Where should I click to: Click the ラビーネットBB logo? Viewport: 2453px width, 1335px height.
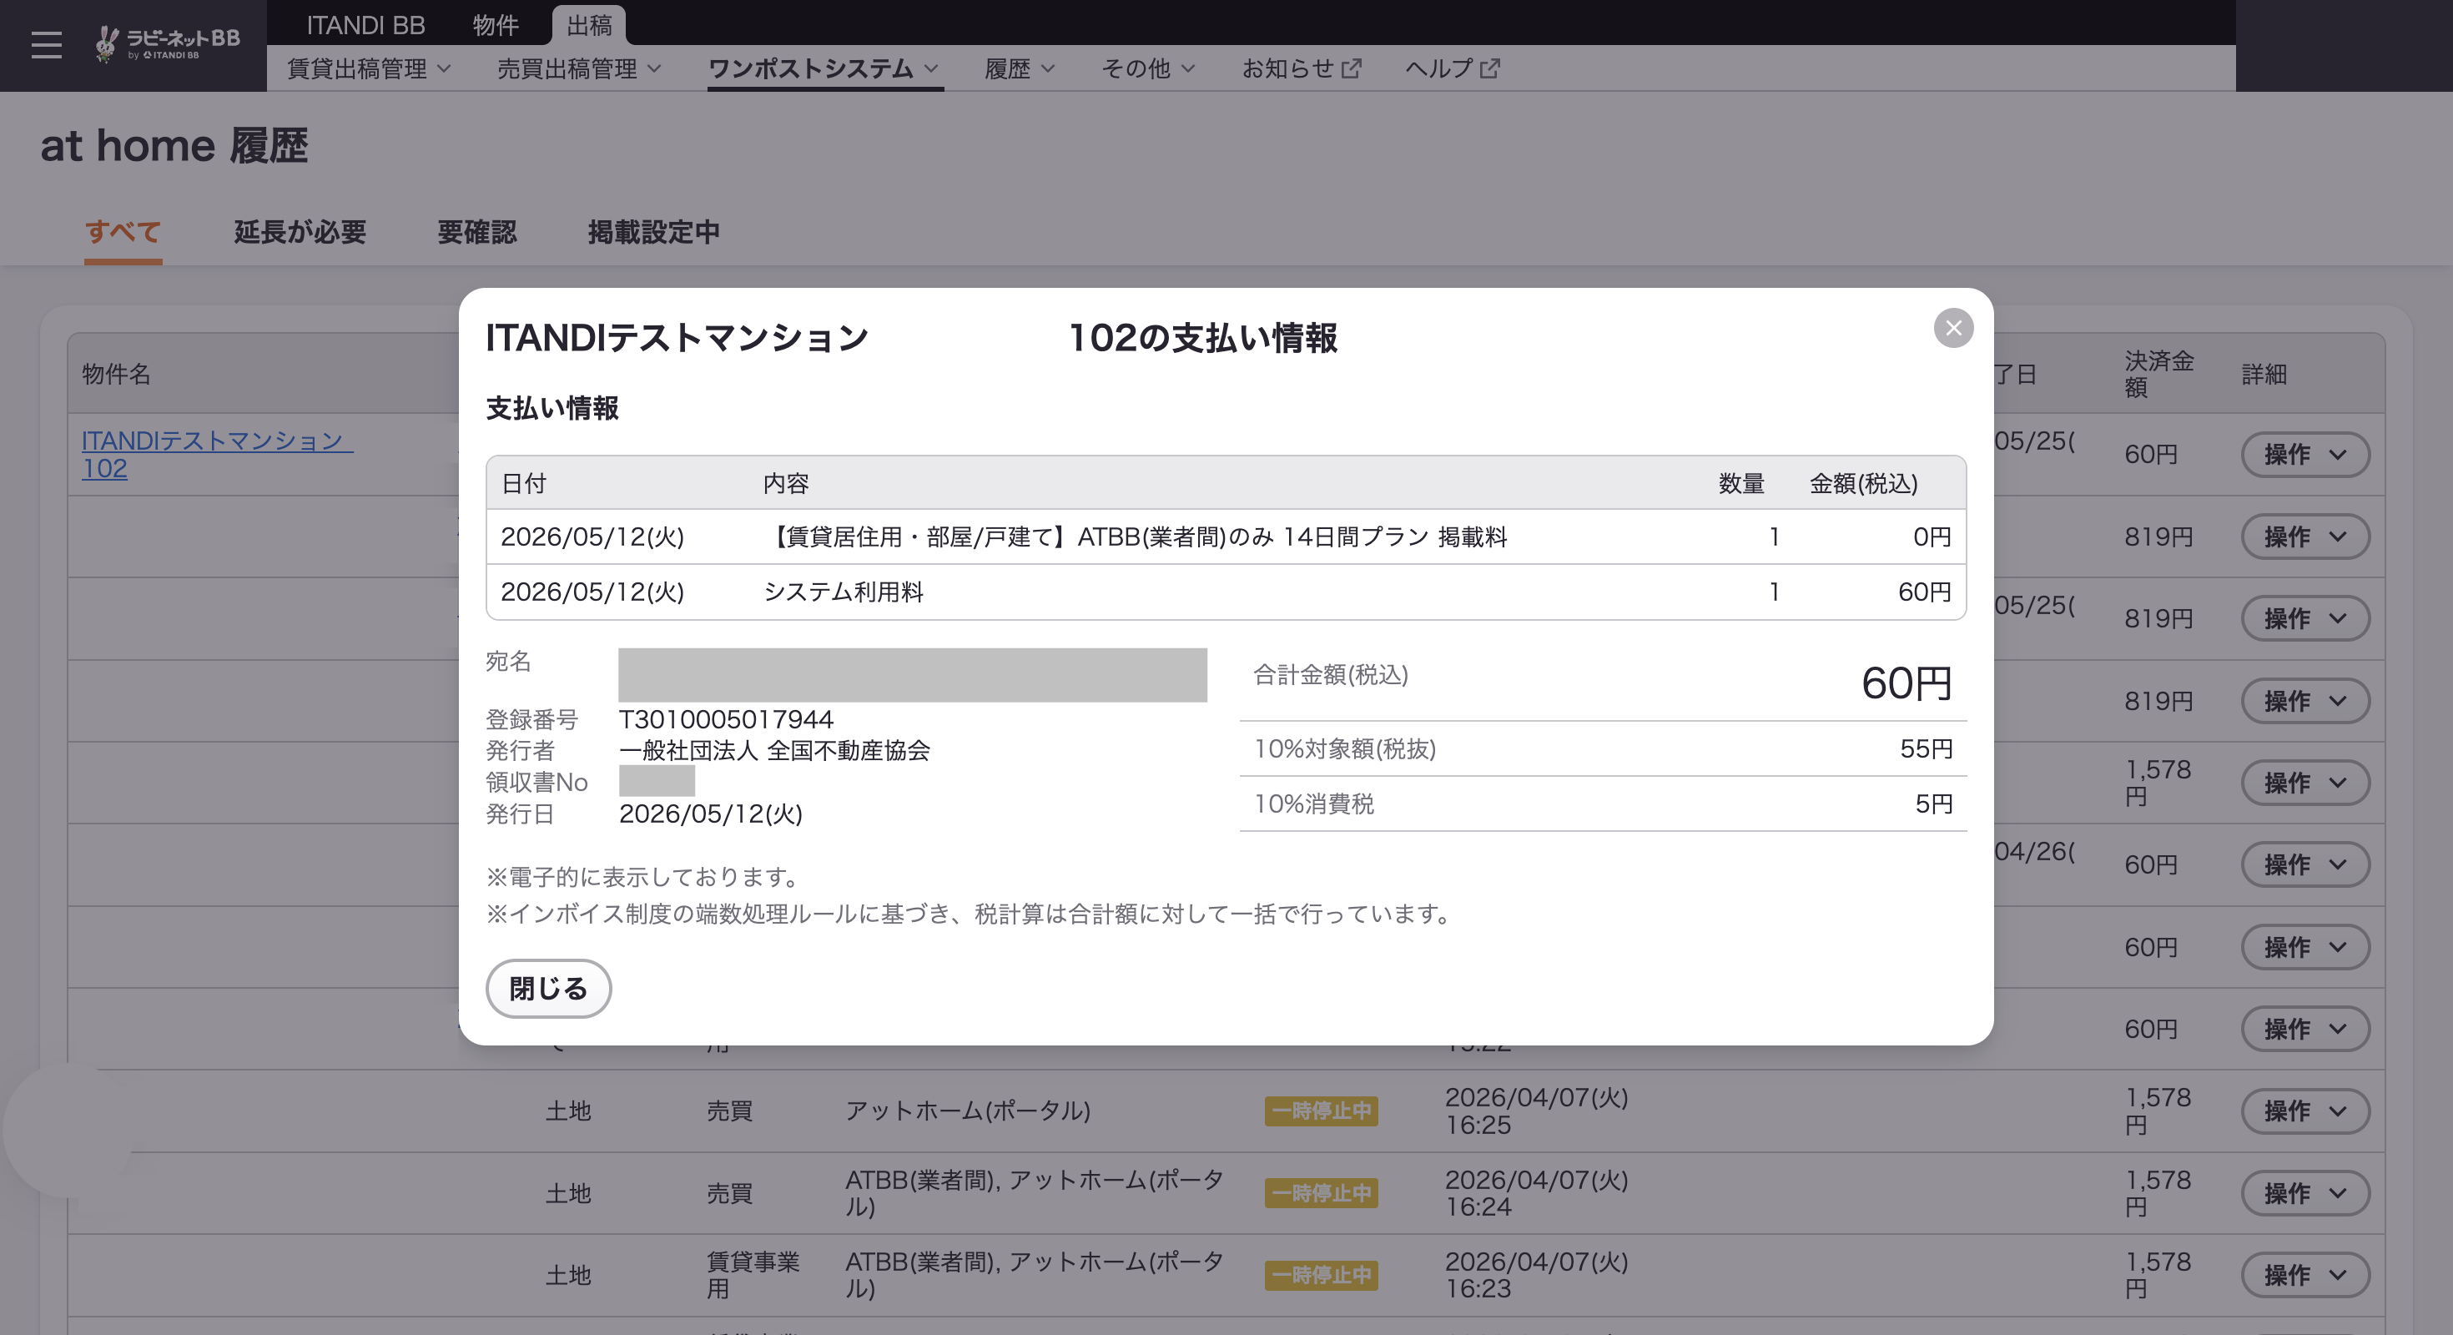coord(168,43)
